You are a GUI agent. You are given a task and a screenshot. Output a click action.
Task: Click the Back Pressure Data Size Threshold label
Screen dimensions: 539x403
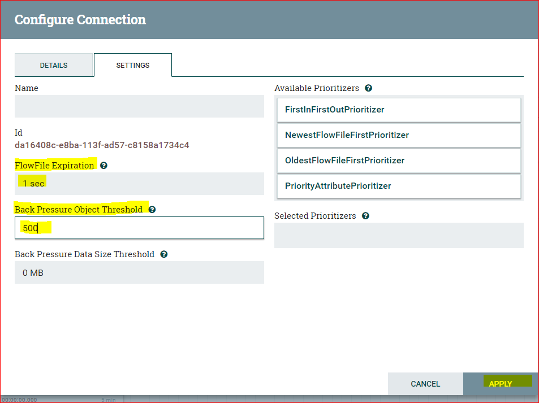(85, 254)
